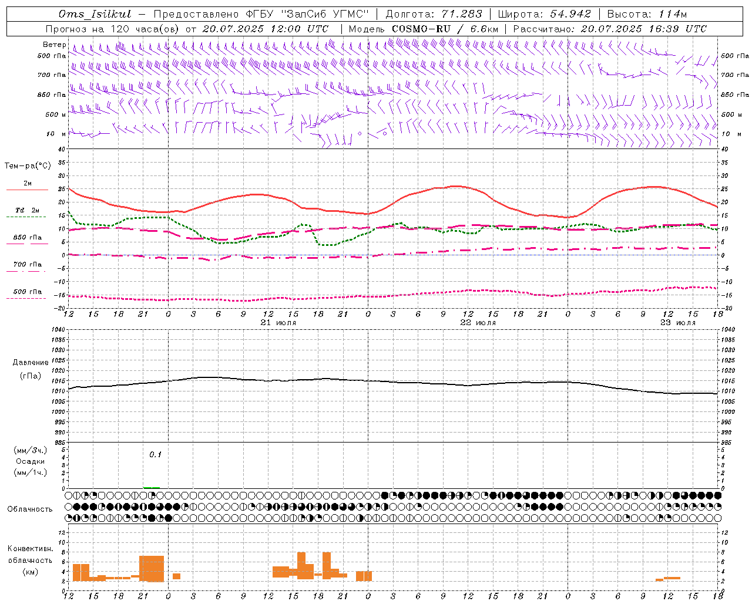The width and height of the screenshot is (752, 601).
Task: Click the black pressure curve line
Action: (392, 382)
